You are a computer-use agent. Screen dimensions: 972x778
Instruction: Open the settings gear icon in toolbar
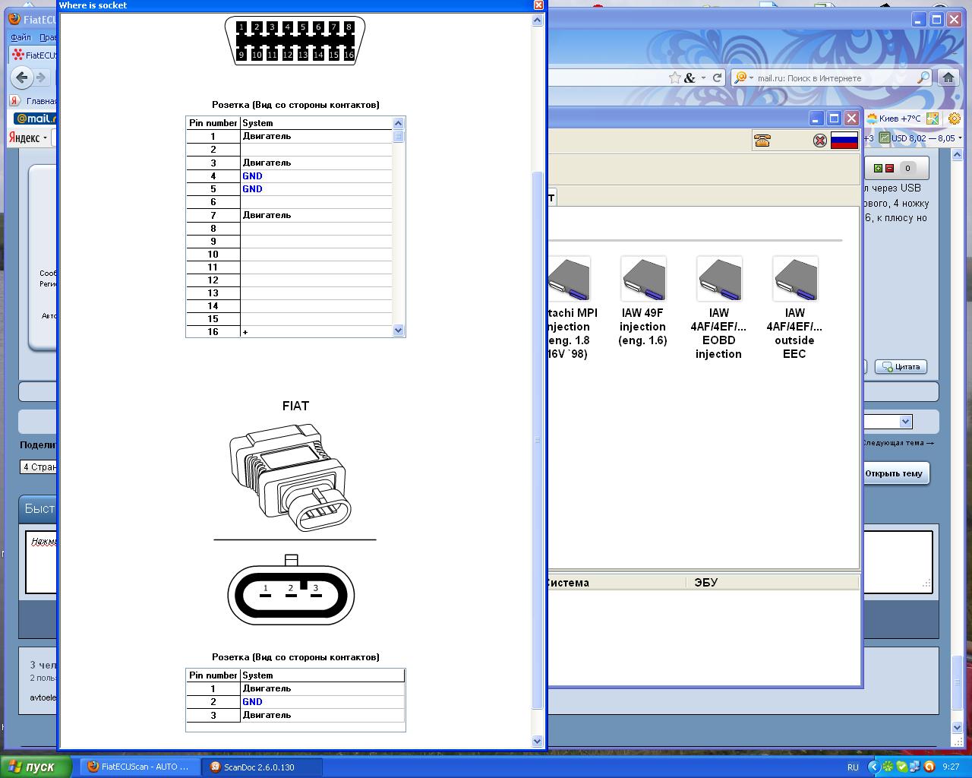955,119
